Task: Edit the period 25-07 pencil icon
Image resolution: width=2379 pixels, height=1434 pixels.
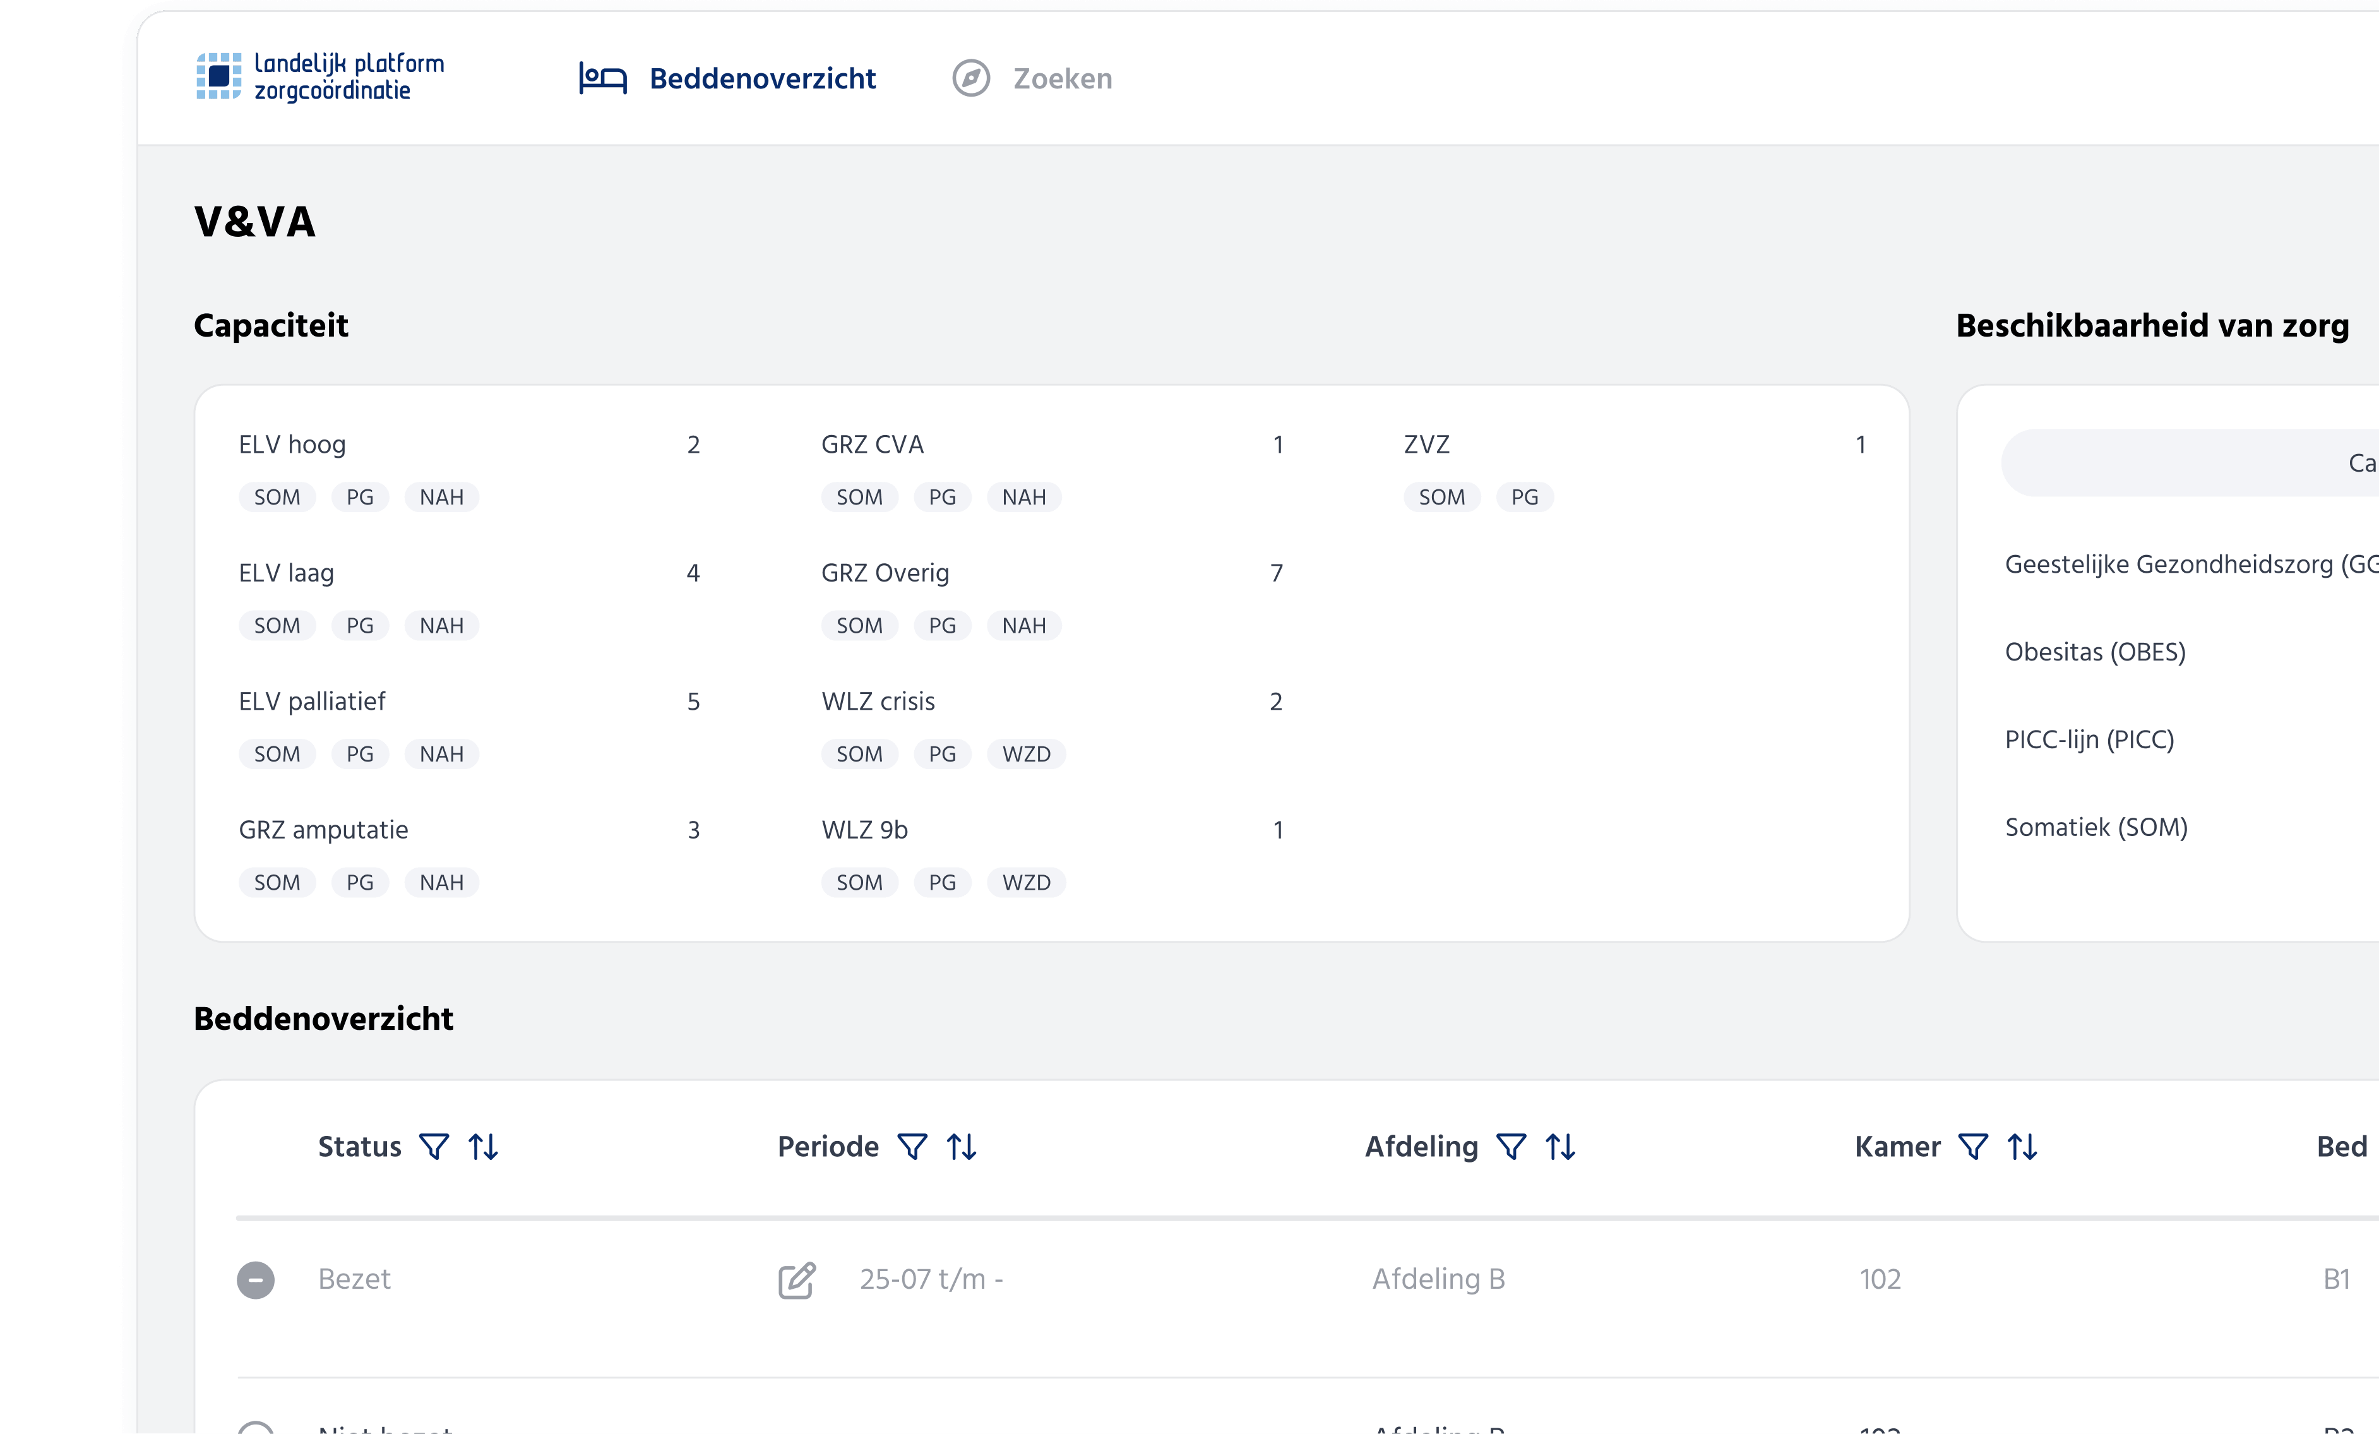Action: point(797,1279)
